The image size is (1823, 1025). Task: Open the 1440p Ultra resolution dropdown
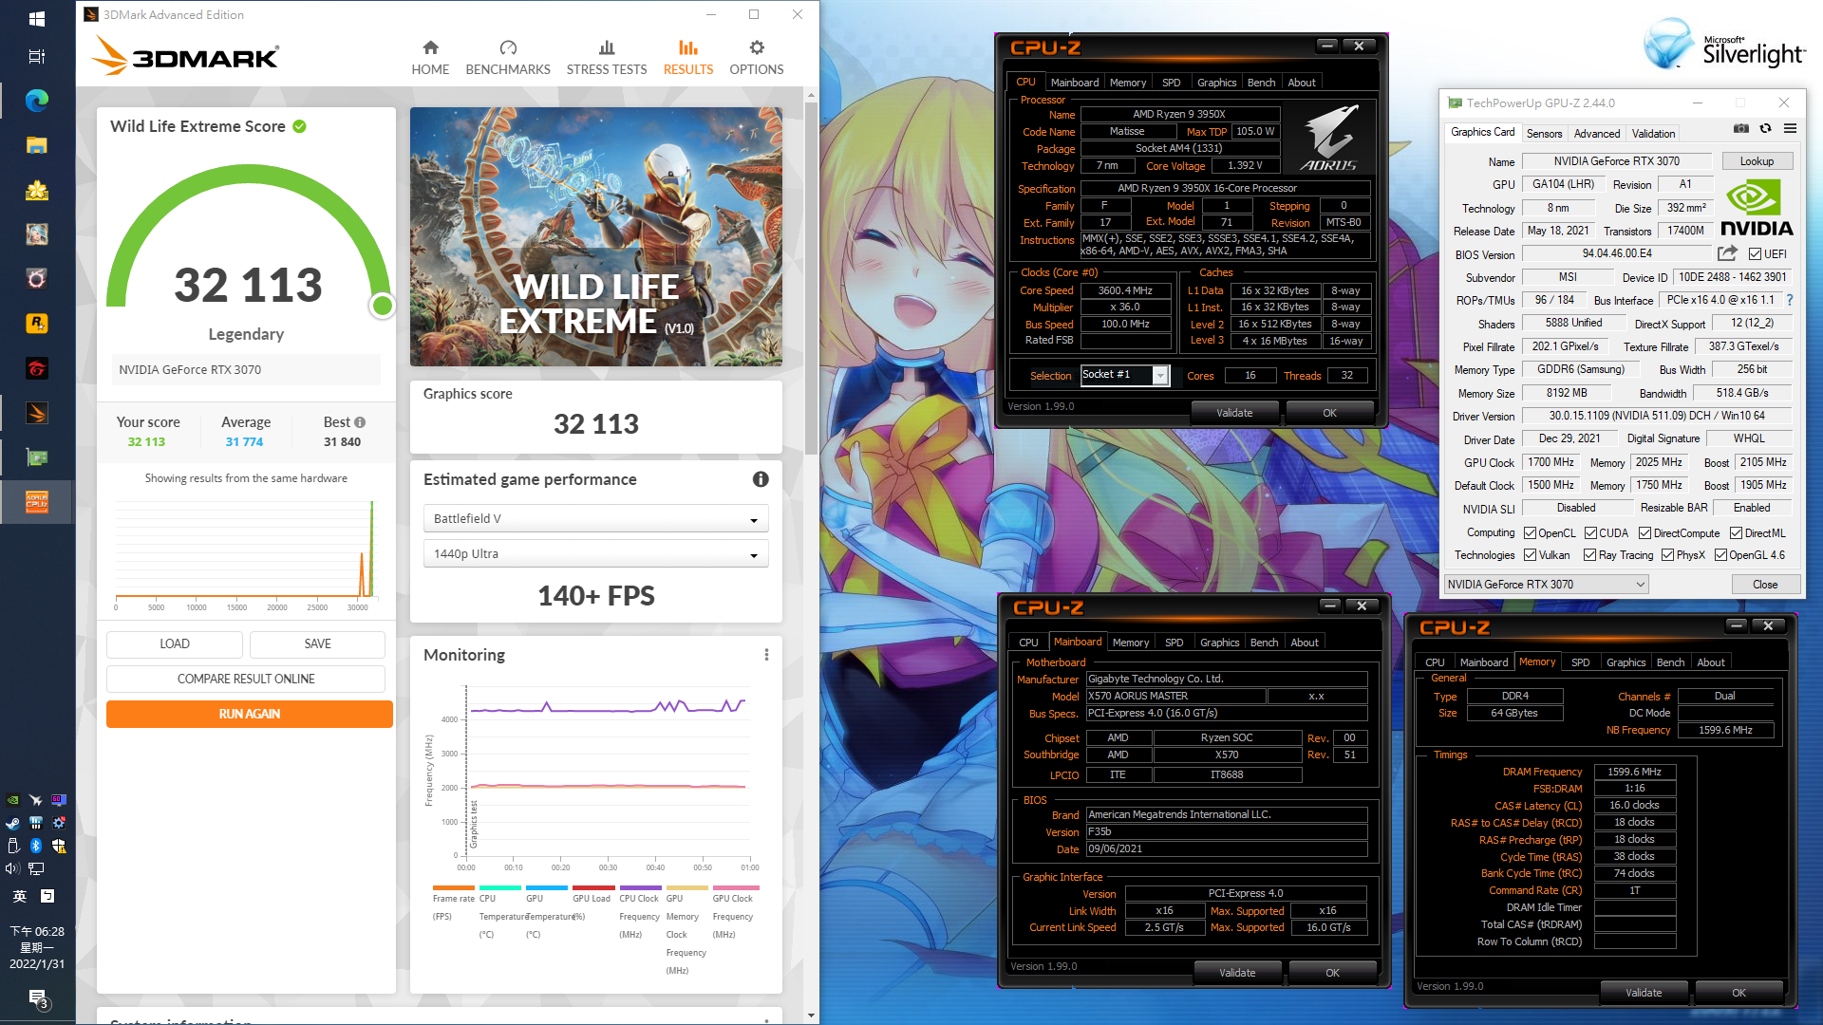[x=595, y=553]
